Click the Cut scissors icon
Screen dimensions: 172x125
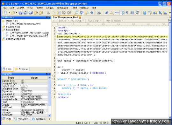click(x=48, y=13)
